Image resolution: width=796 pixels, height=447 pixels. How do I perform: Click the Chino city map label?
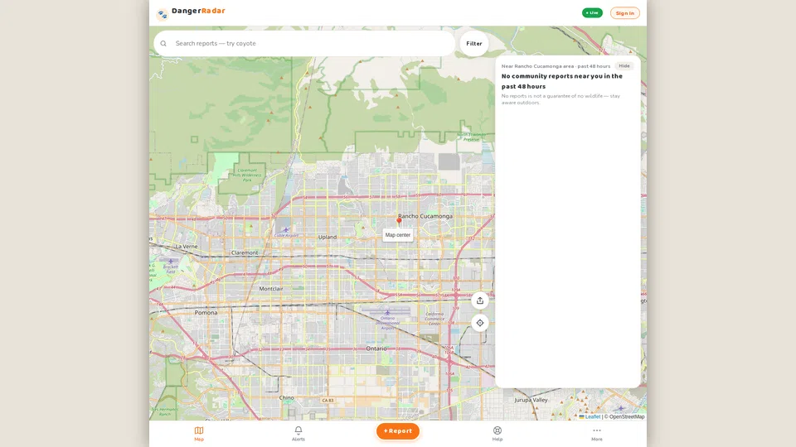(x=286, y=398)
